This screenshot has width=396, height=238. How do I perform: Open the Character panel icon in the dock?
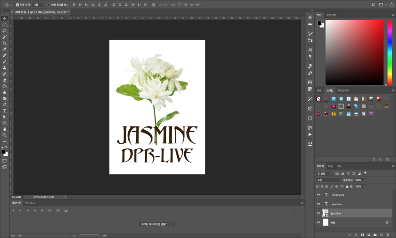click(x=310, y=50)
